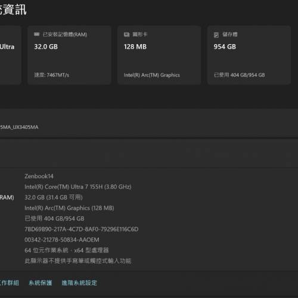Image resolution: width=298 pixels, height=298 pixels.
Task: Select the 64 位元作業系統 system type value
Action: pyautogui.click(x=67, y=250)
